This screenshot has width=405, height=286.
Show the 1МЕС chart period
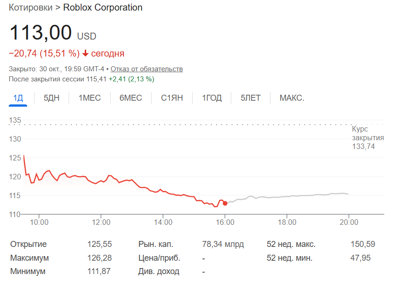(x=89, y=98)
